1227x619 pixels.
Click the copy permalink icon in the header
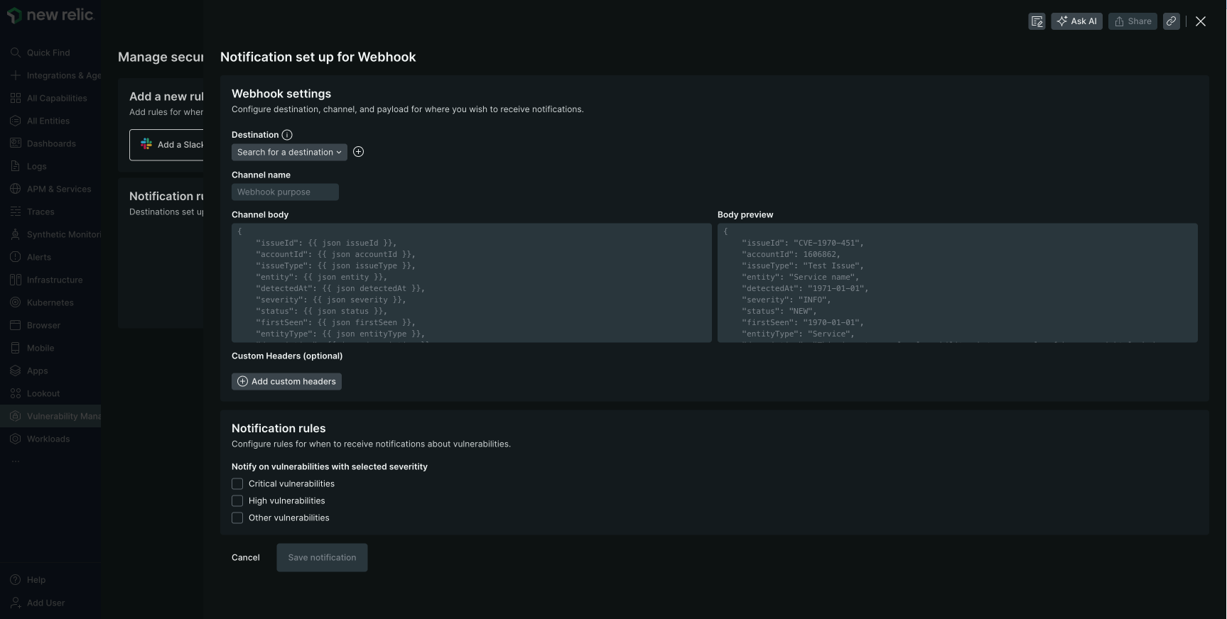point(1171,21)
